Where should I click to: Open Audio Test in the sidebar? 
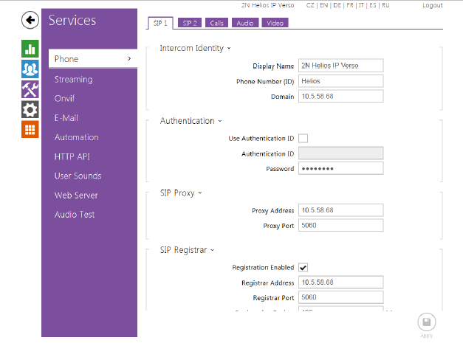(75, 215)
